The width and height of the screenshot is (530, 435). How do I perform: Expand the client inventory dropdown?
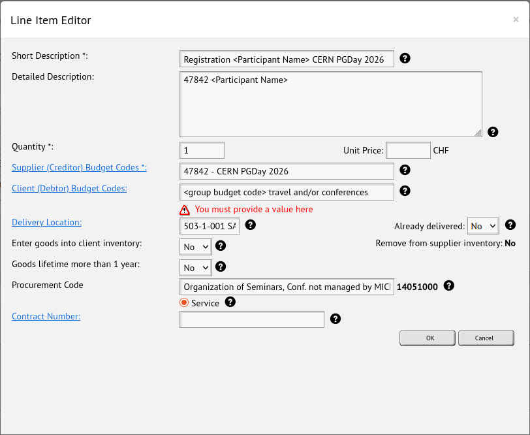(196, 247)
